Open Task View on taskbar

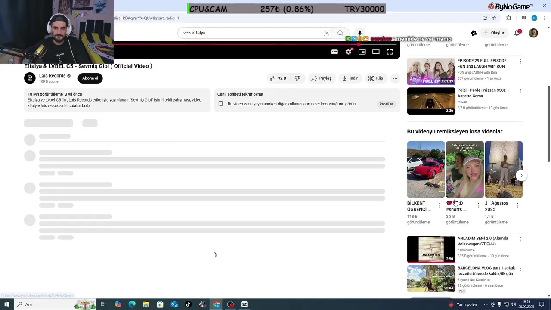pos(103,304)
